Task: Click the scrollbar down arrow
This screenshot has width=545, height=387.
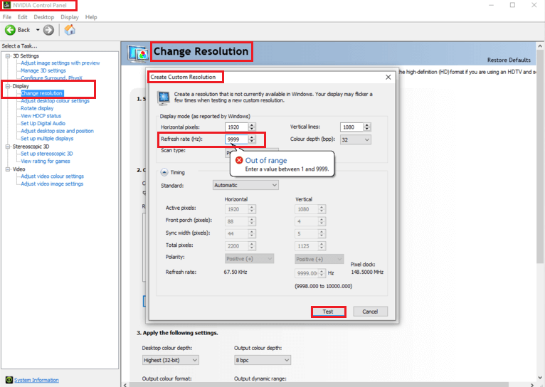Action: click(x=540, y=378)
